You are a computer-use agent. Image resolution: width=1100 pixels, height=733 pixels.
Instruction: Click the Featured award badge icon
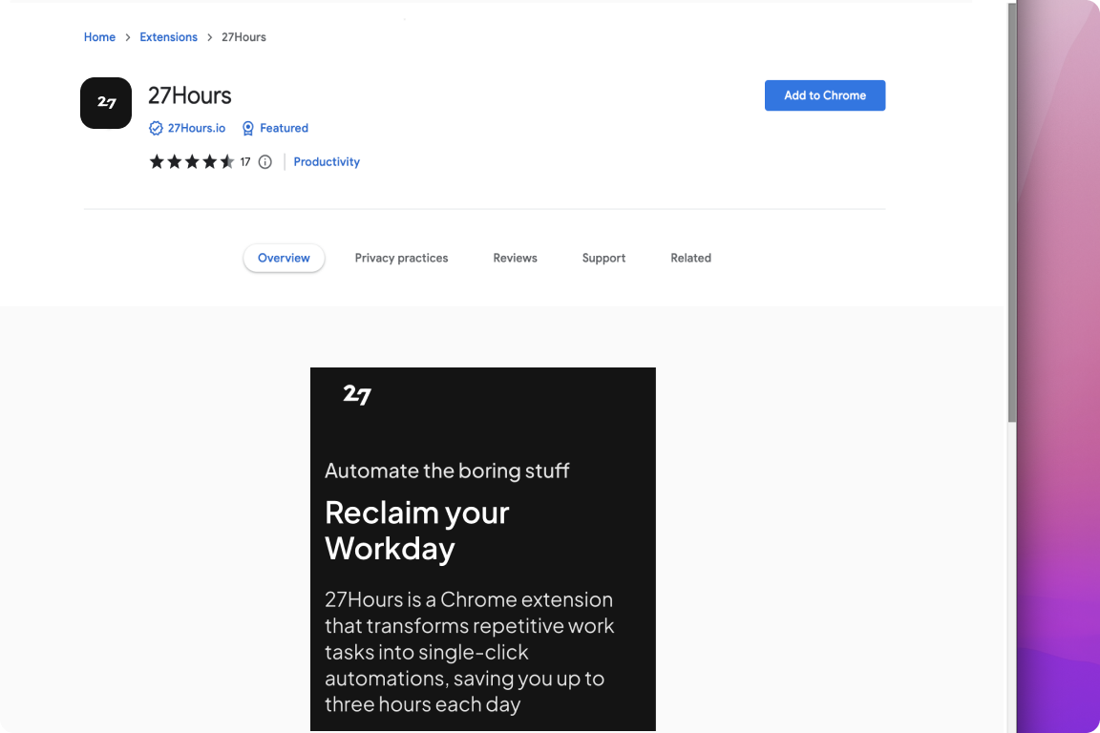click(x=247, y=128)
